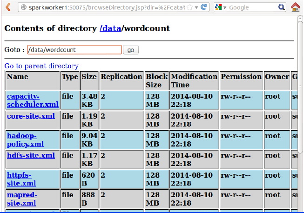Click owner root in hdfs-site.xml row
This screenshot has width=304, height=213.
(277, 160)
